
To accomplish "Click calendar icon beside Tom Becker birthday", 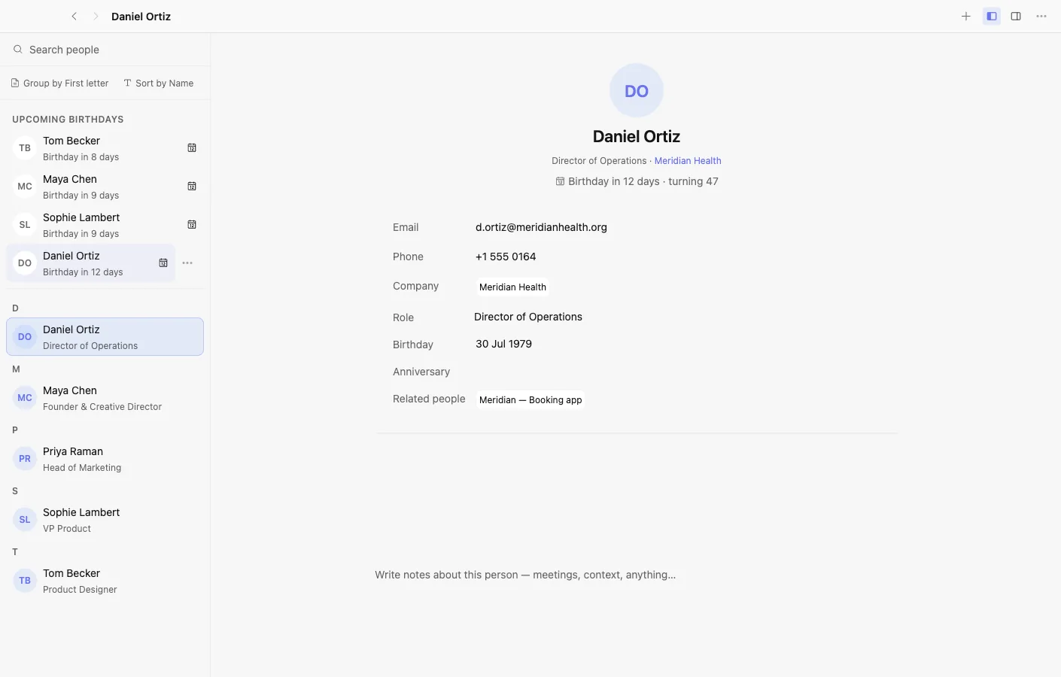I will pos(192,148).
